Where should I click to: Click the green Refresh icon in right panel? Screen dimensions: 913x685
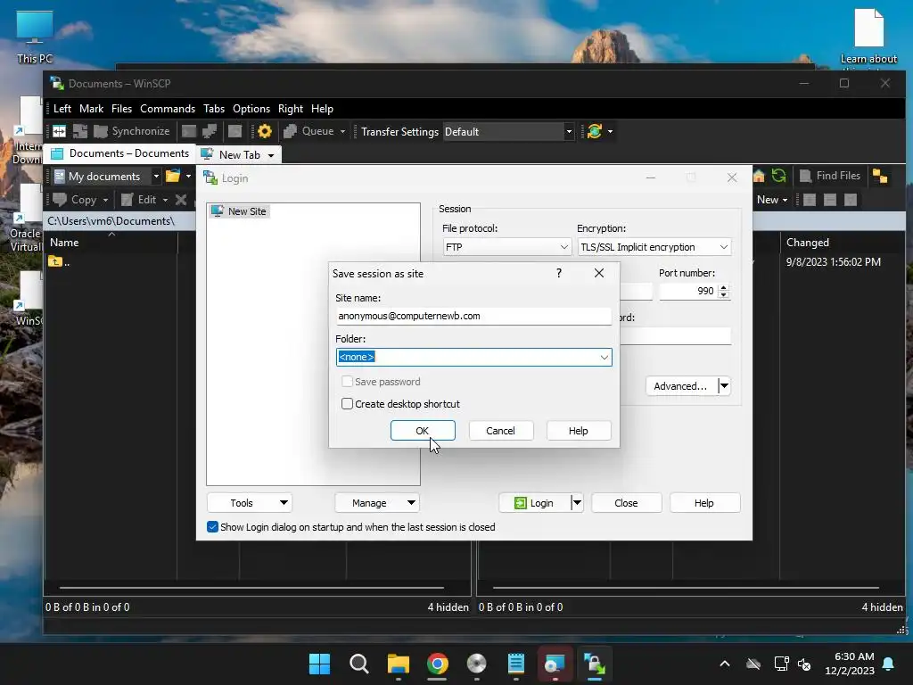[x=778, y=176]
